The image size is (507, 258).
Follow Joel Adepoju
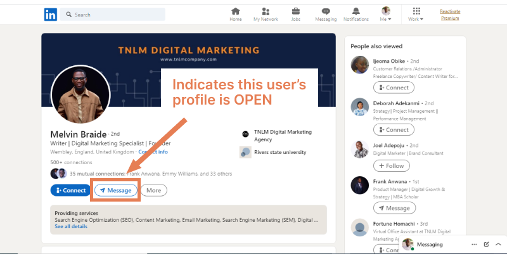tap(391, 166)
